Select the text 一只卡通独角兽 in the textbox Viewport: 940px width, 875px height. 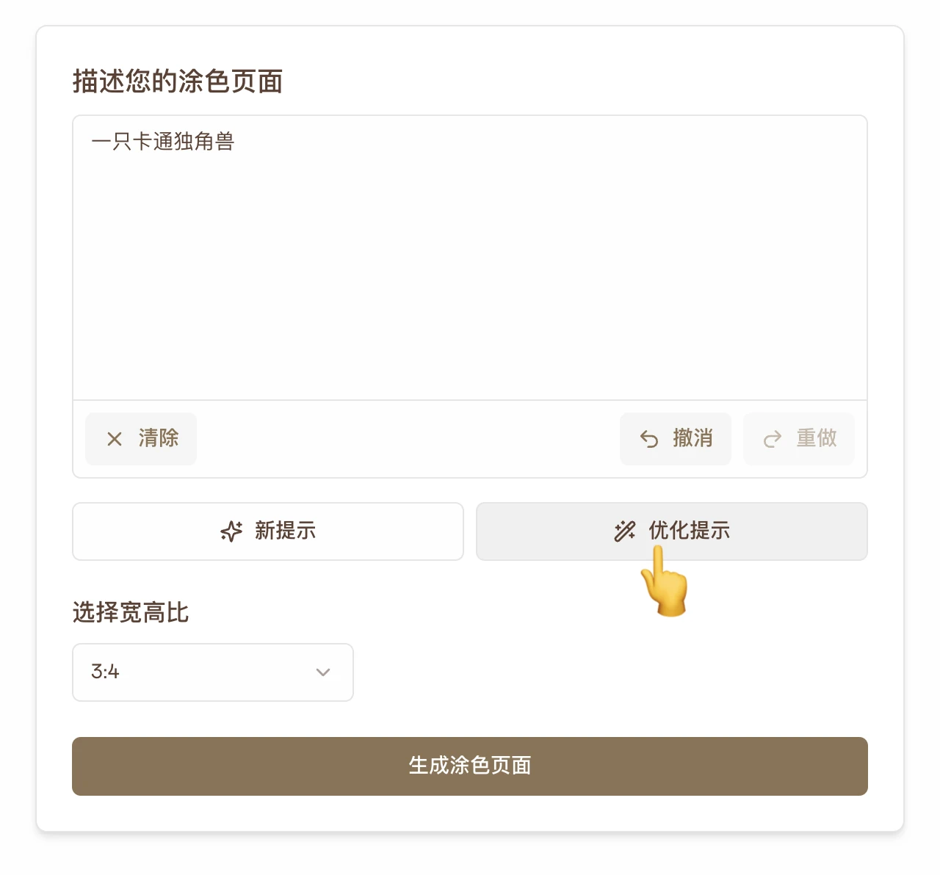(164, 141)
